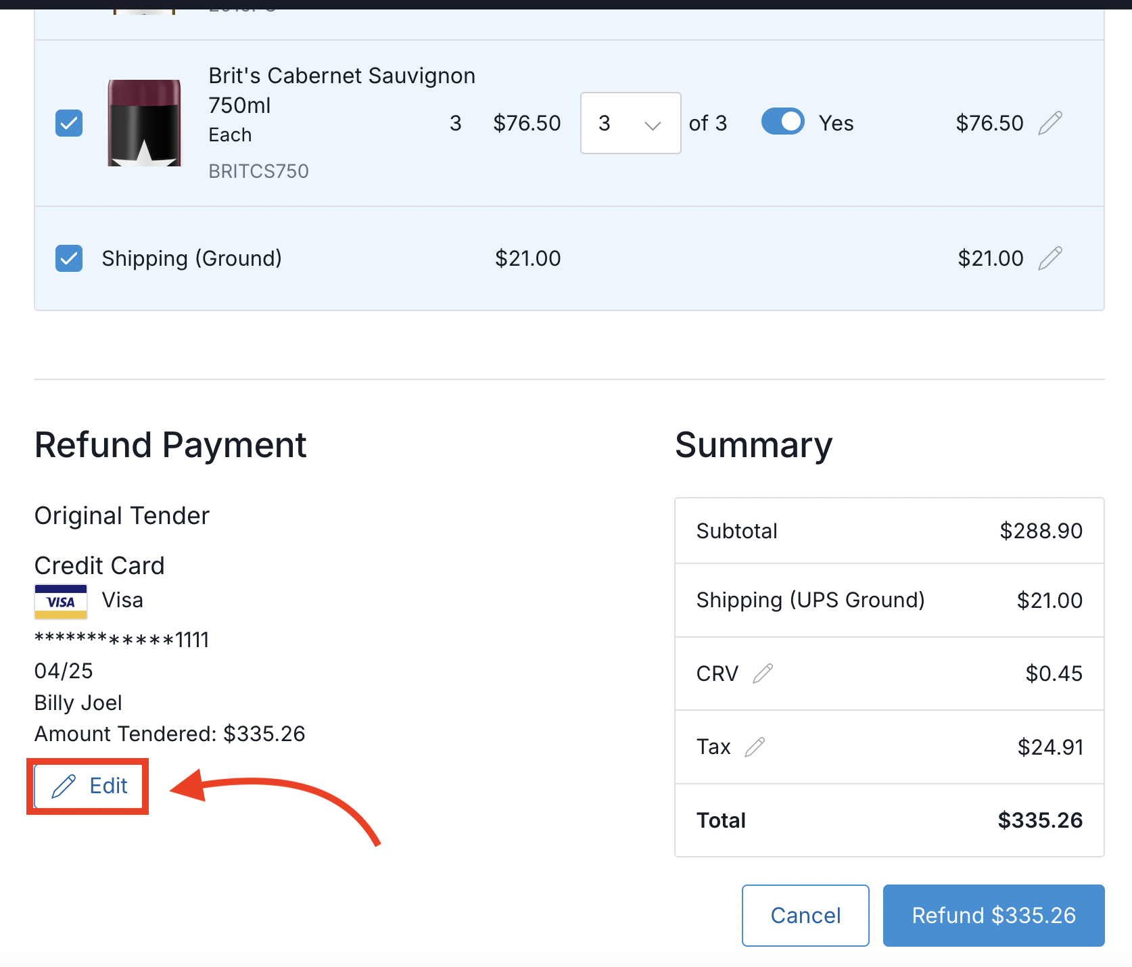The height and width of the screenshot is (967, 1132).
Task: Expand the quantity selector showing 3
Action: tap(630, 123)
